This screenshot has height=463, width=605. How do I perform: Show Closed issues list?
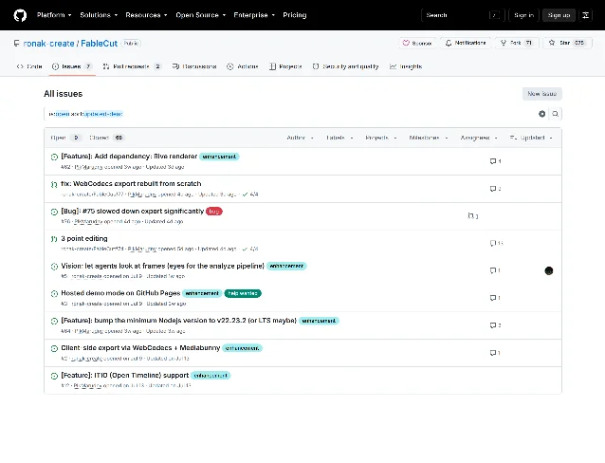(x=106, y=138)
